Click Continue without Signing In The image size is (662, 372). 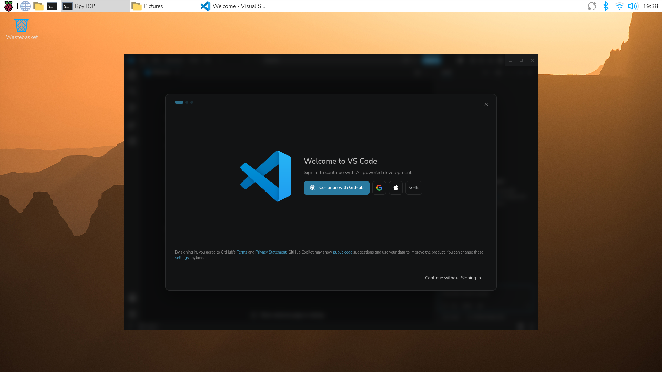[x=453, y=278]
